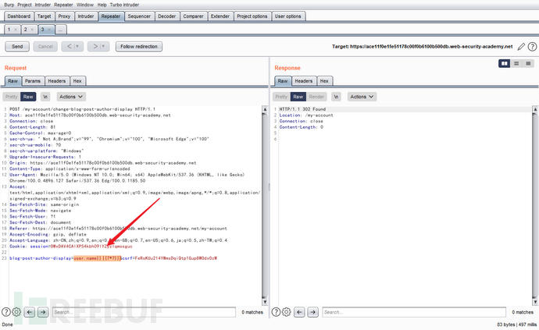Image resolution: width=539 pixels, height=330 pixels.
Task: Switch request view to Pretty
Action: tap(12, 97)
